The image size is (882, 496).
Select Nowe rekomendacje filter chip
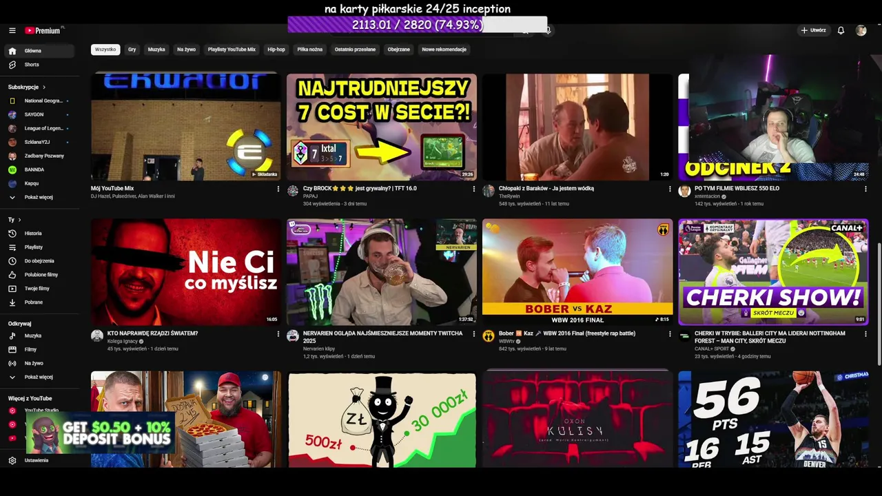[x=444, y=50]
